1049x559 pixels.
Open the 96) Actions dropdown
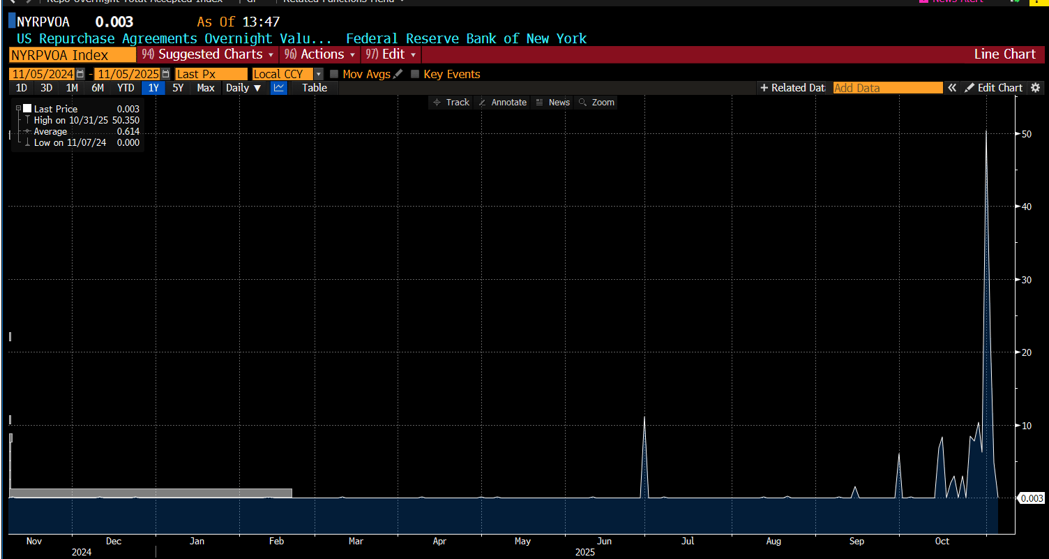pos(319,54)
